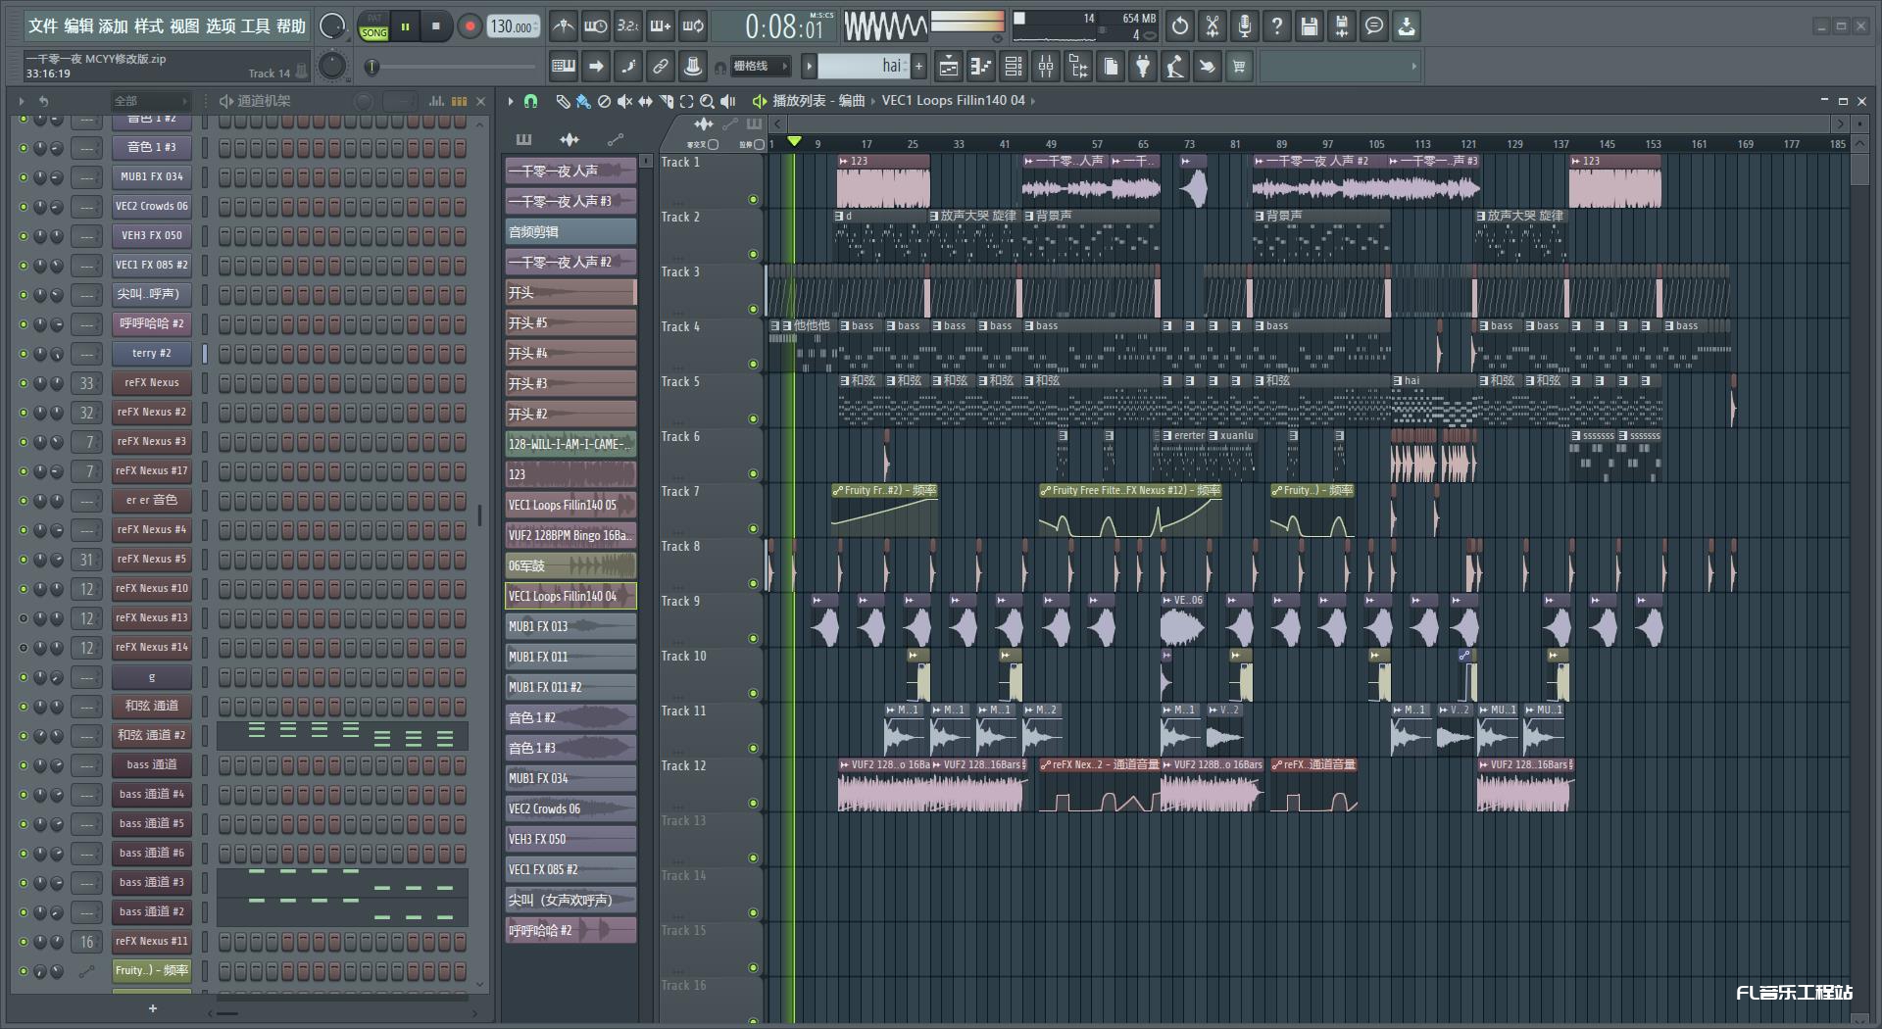Pick the 06军鼓 clip in picker panel
Viewport: 1882px width, 1029px height.
(x=570, y=565)
